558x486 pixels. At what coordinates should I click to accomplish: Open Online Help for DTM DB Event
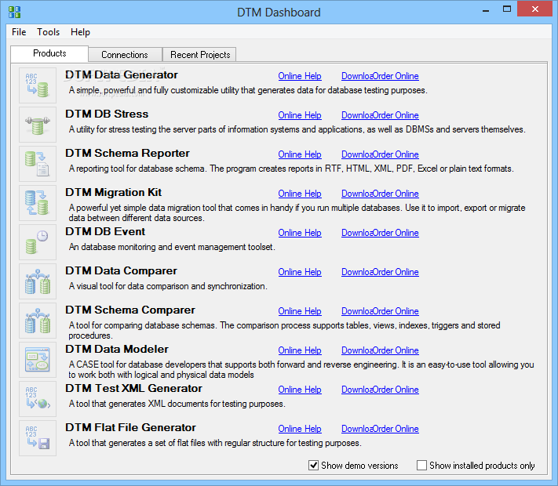click(300, 233)
